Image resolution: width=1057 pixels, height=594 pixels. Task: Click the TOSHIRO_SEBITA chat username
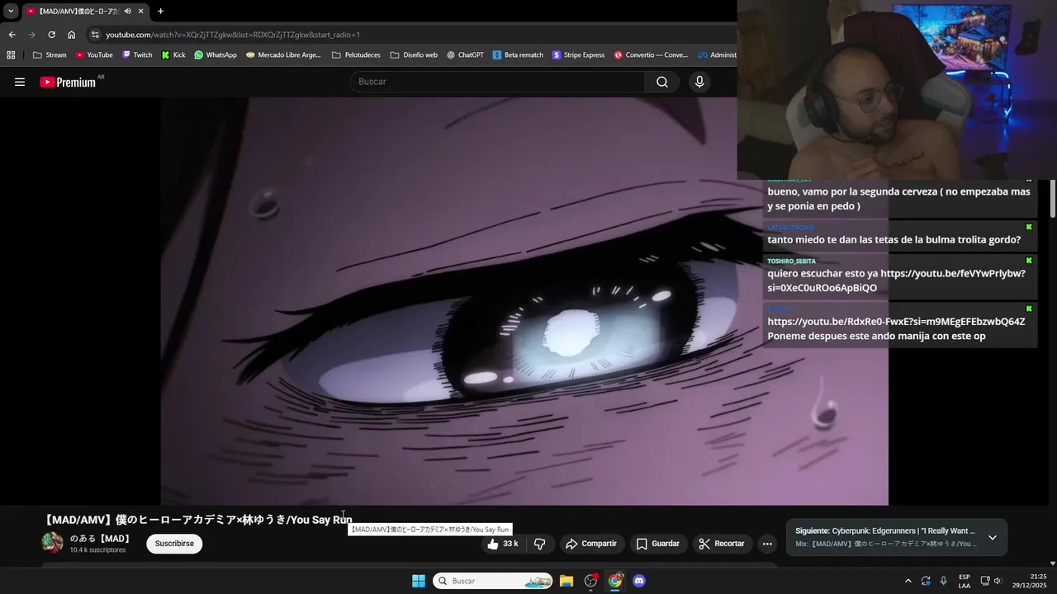point(791,262)
